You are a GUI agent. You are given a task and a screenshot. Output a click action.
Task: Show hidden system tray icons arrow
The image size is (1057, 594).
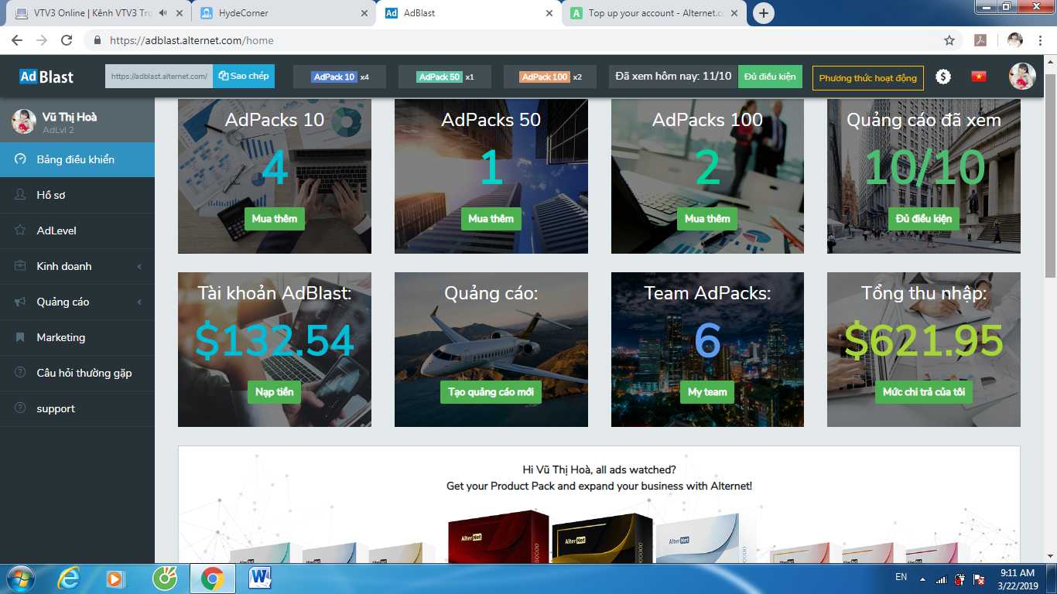[922, 578]
